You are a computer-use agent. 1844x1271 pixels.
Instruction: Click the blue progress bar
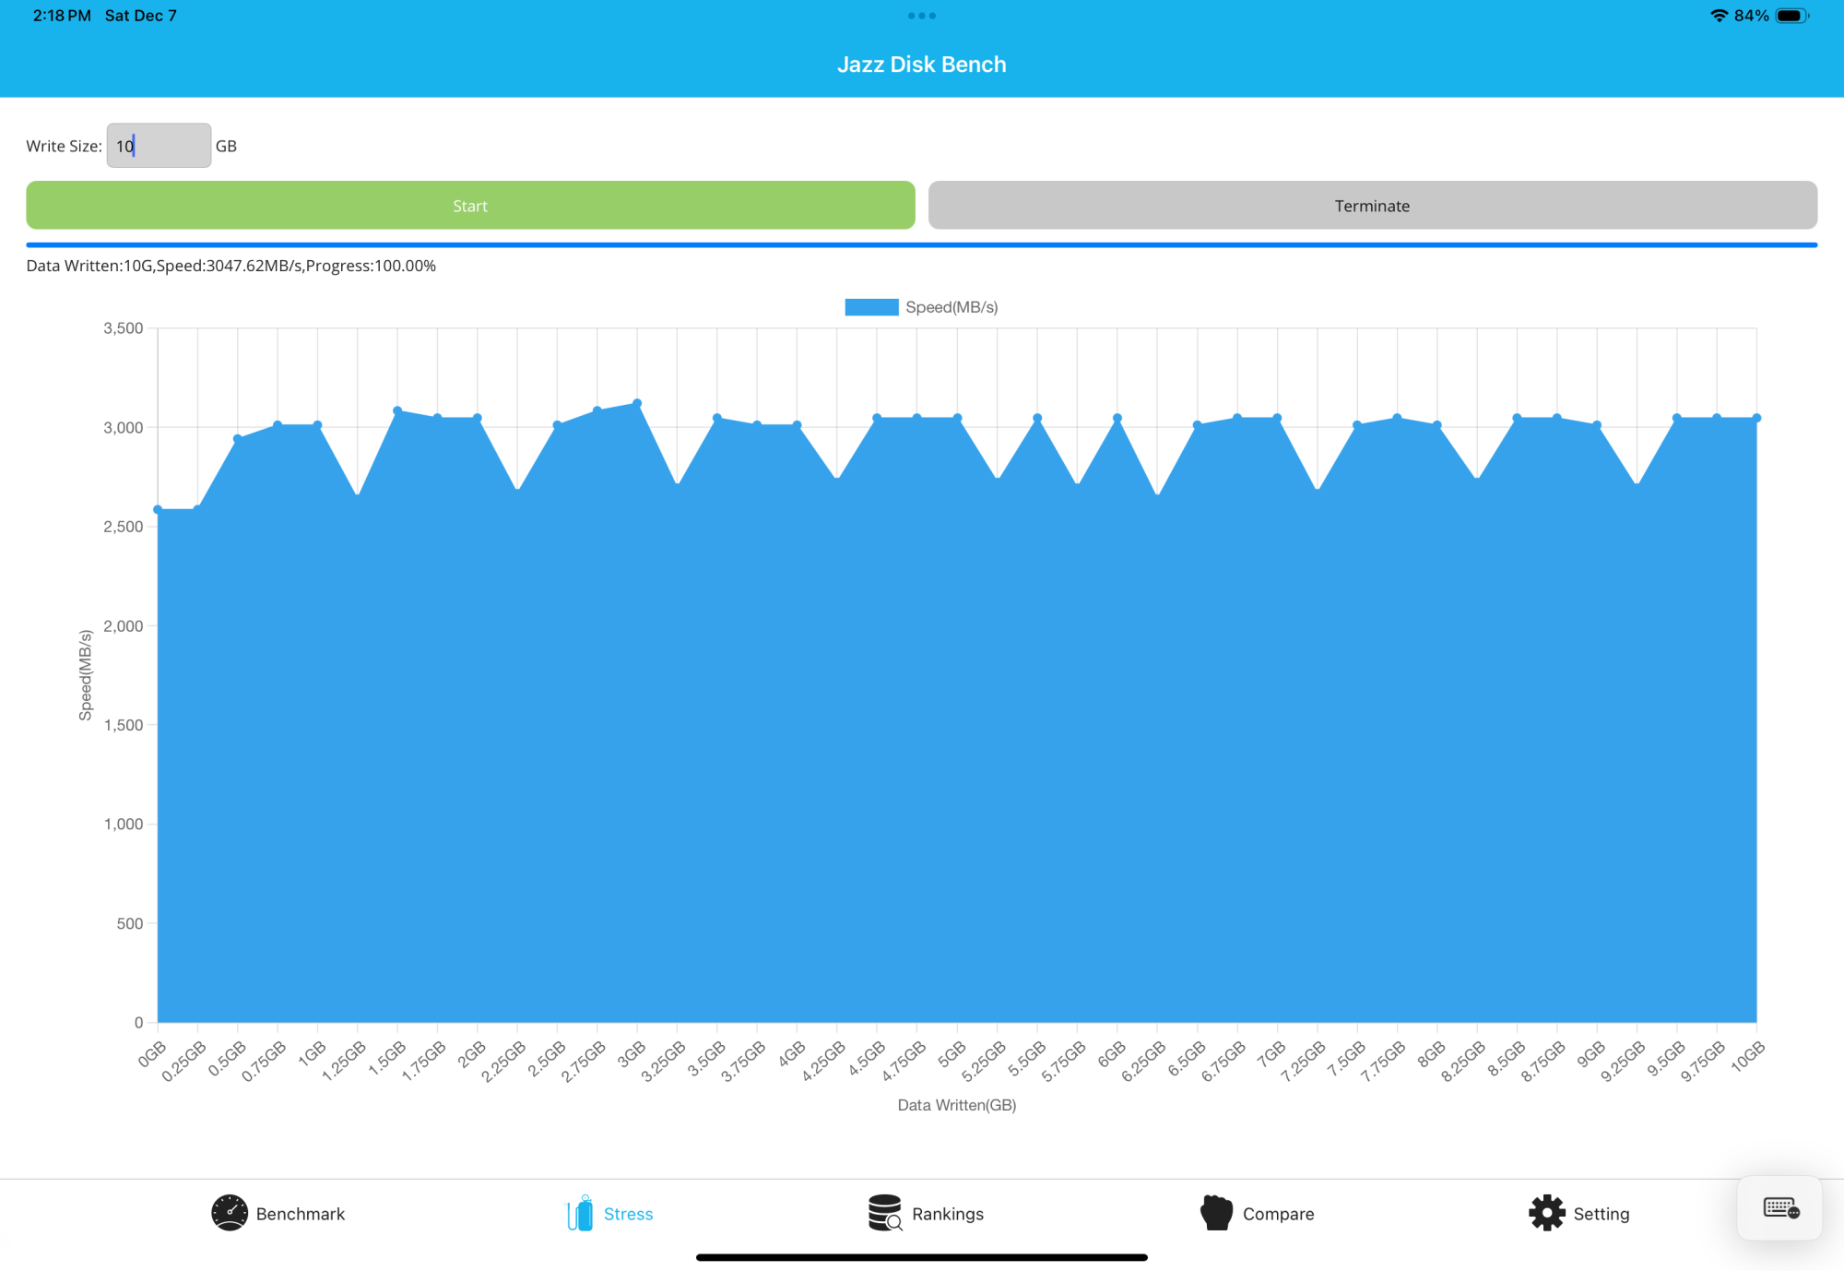(921, 245)
